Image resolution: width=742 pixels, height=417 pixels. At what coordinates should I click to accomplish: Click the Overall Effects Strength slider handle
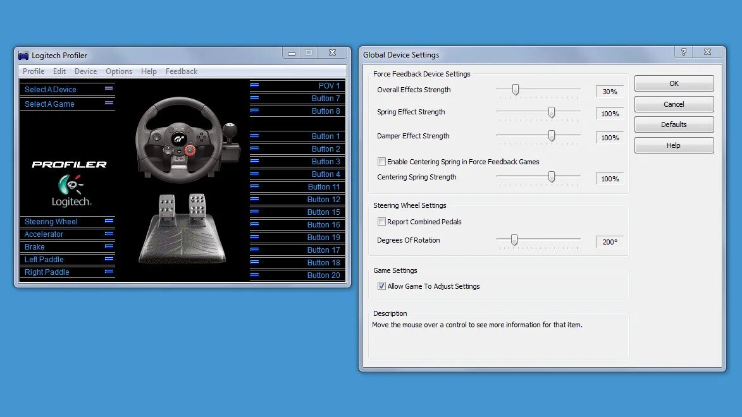coord(516,89)
